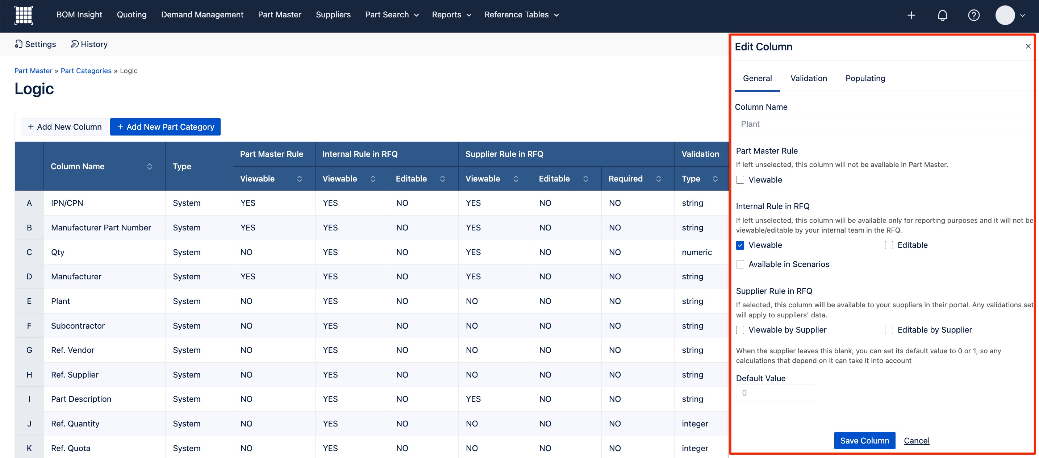Image resolution: width=1039 pixels, height=458 pixels.
Task: Sort Validation Type column
Action: (715, 179)
